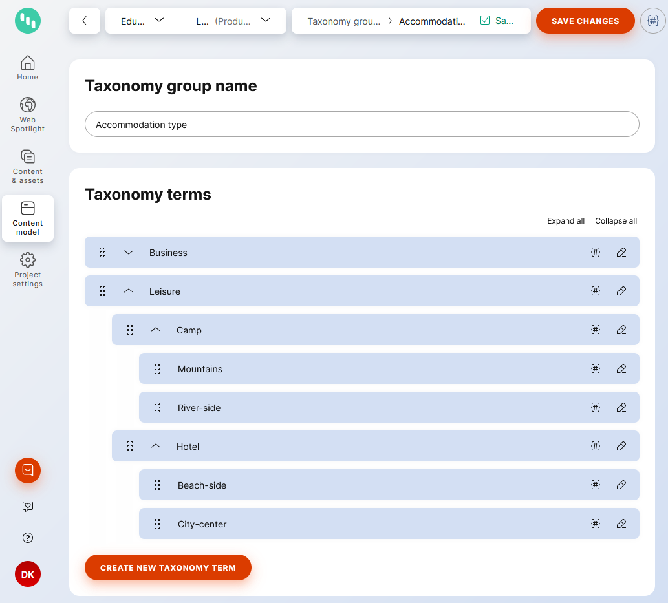Click CREATE NEW TAXONOMY TERM

tap(167, 567)
